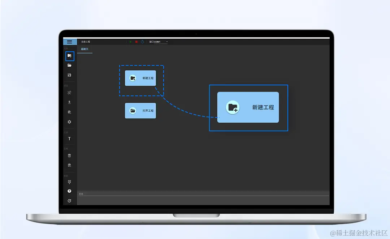Click the broken link connect icon in sidebar
The height and width of the screenshot is (239, 390).
[69, 93]
